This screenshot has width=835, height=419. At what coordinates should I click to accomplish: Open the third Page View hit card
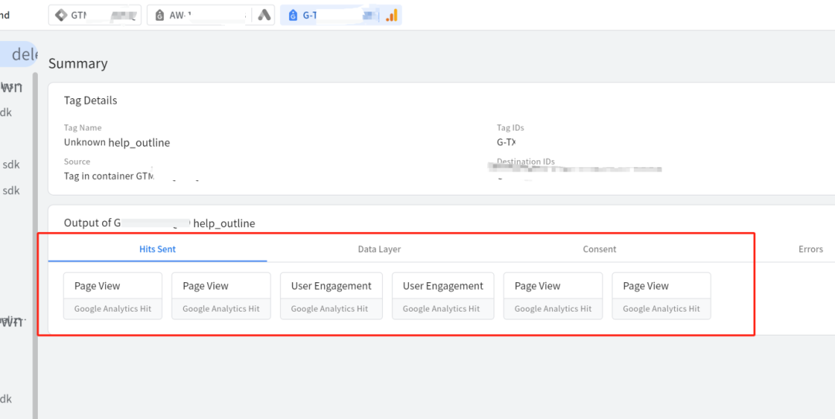(553, 296)
